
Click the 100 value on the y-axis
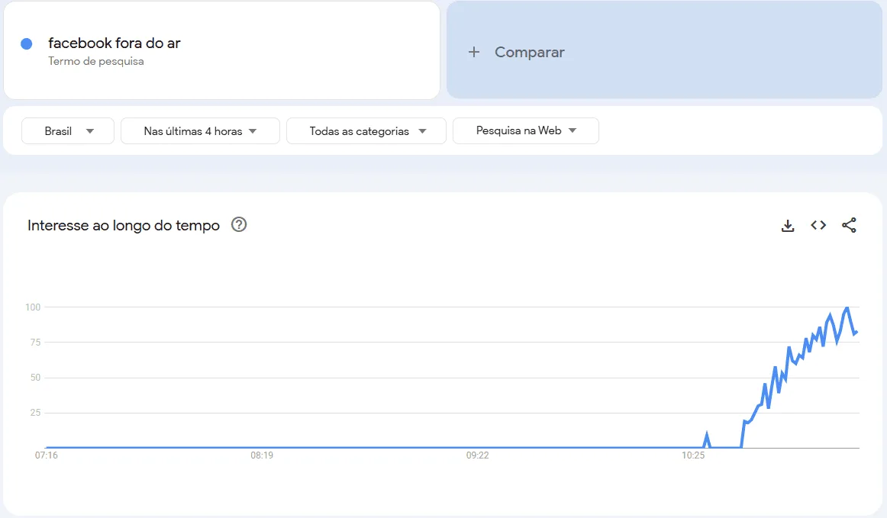pyautogui.click(x=33, y=307)
